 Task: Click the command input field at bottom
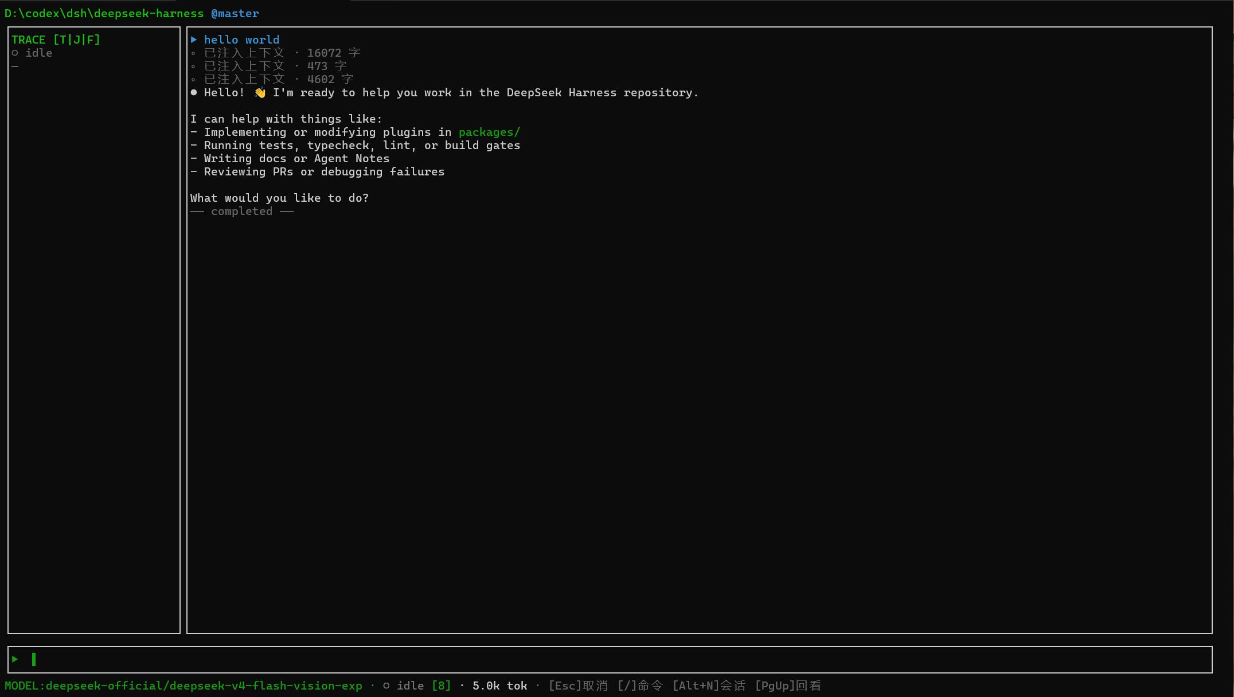(610, 659)
